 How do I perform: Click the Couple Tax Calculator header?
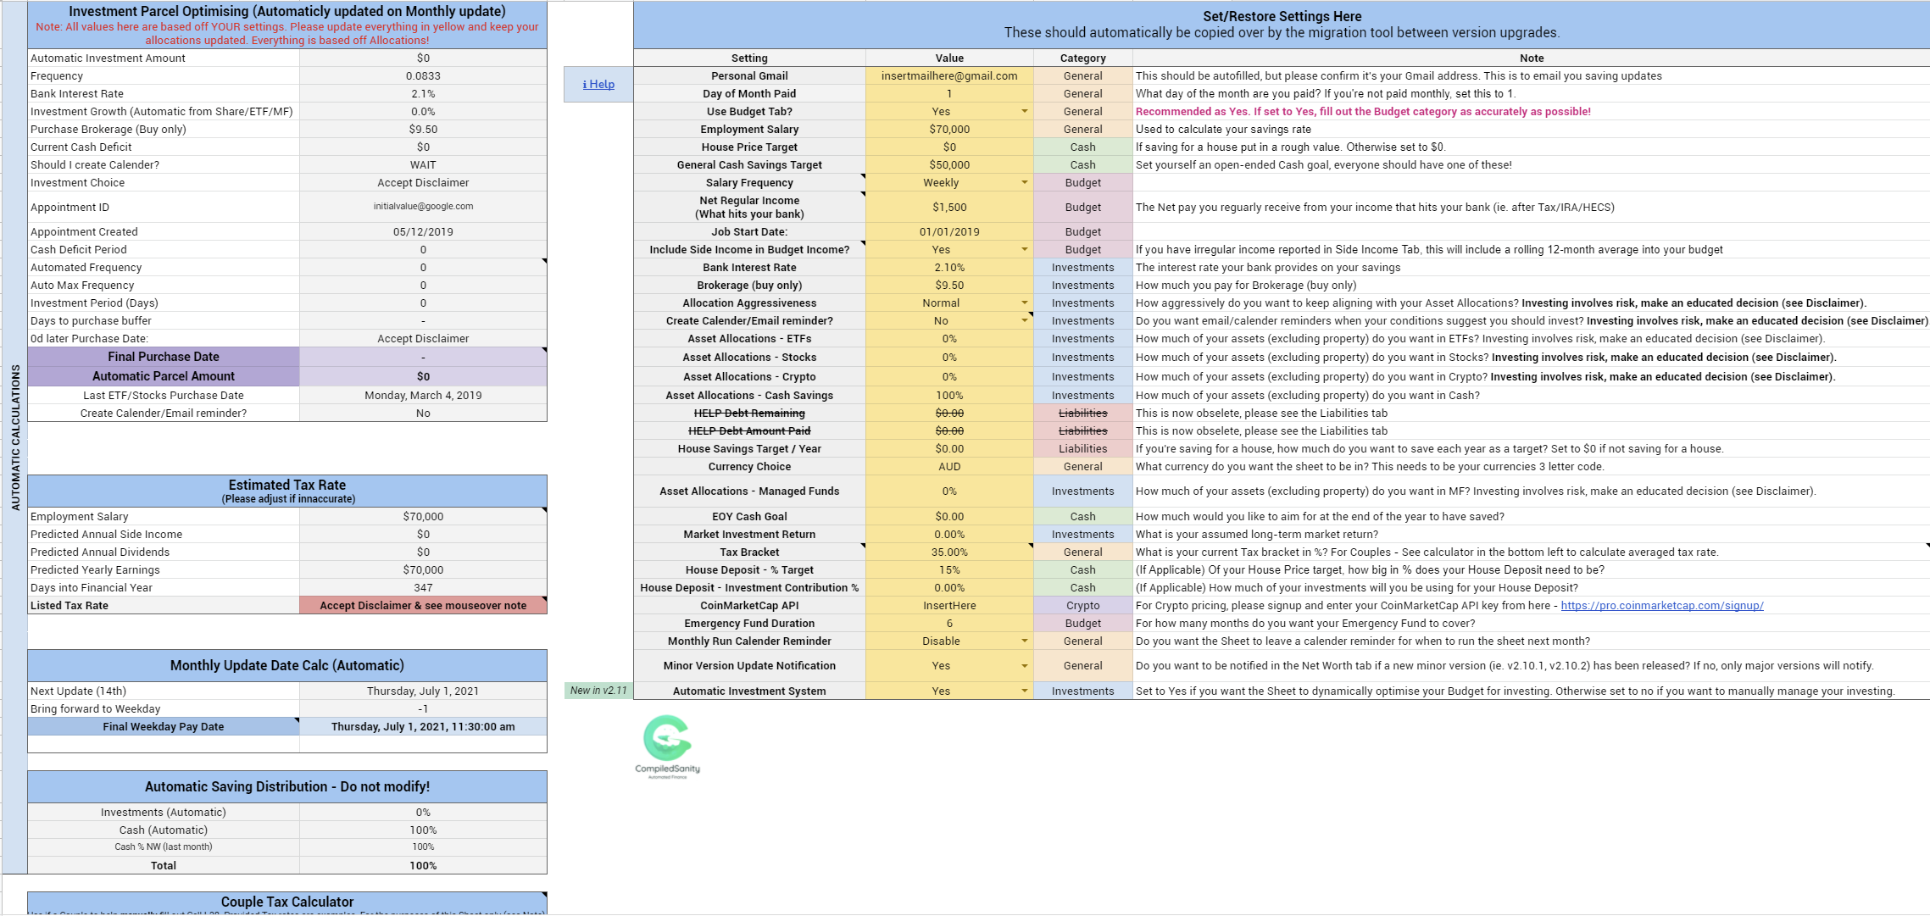click(x=287, y=902)
